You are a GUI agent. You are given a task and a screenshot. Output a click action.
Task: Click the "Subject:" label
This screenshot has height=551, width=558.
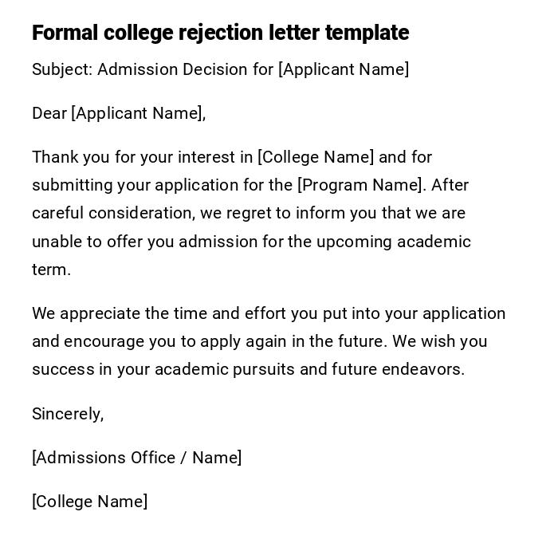62,69
